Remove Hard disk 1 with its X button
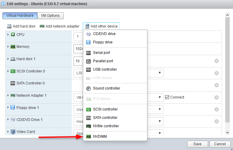This screenshot has width=233, height=150. click(x=217, y=61)
